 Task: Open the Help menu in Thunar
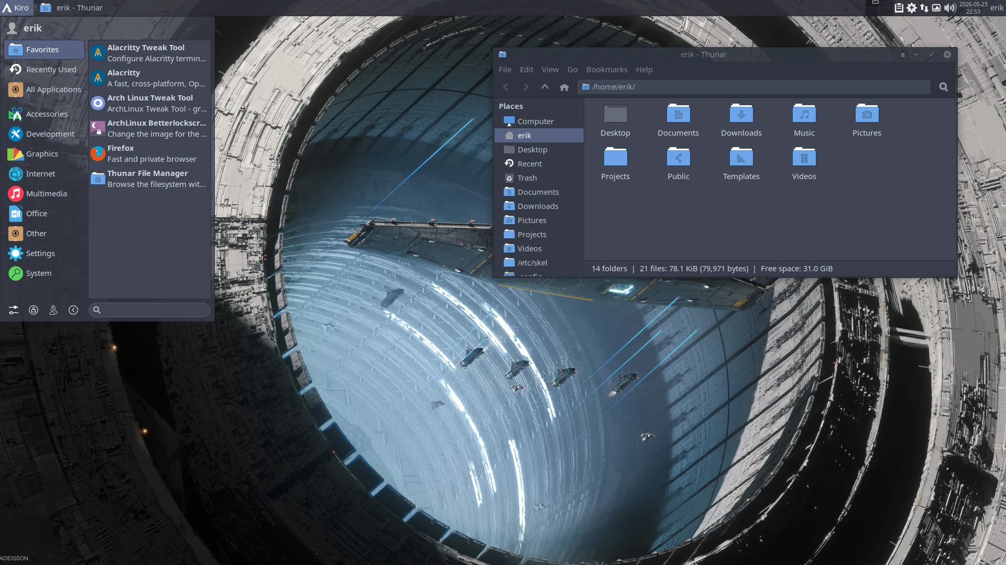[x=644, y=70]
